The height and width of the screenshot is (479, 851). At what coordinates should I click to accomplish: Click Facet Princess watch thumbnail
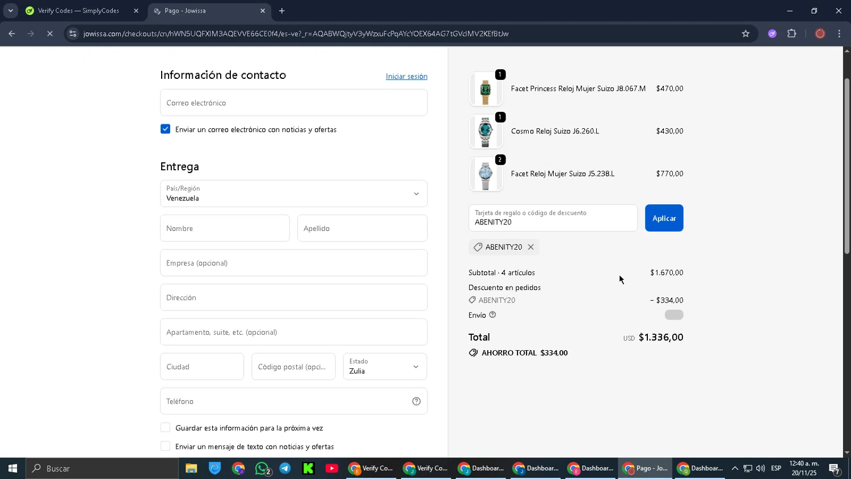[x=486, y=89]
